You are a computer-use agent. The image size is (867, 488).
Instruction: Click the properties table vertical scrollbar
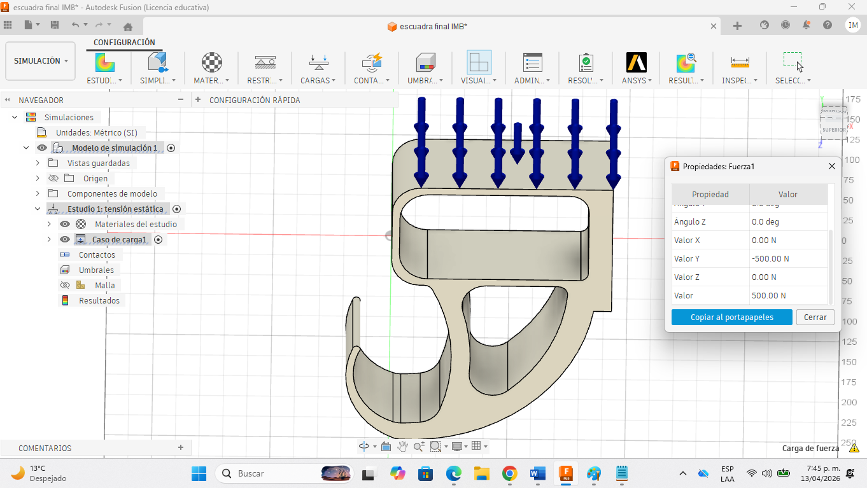point(830,267)
